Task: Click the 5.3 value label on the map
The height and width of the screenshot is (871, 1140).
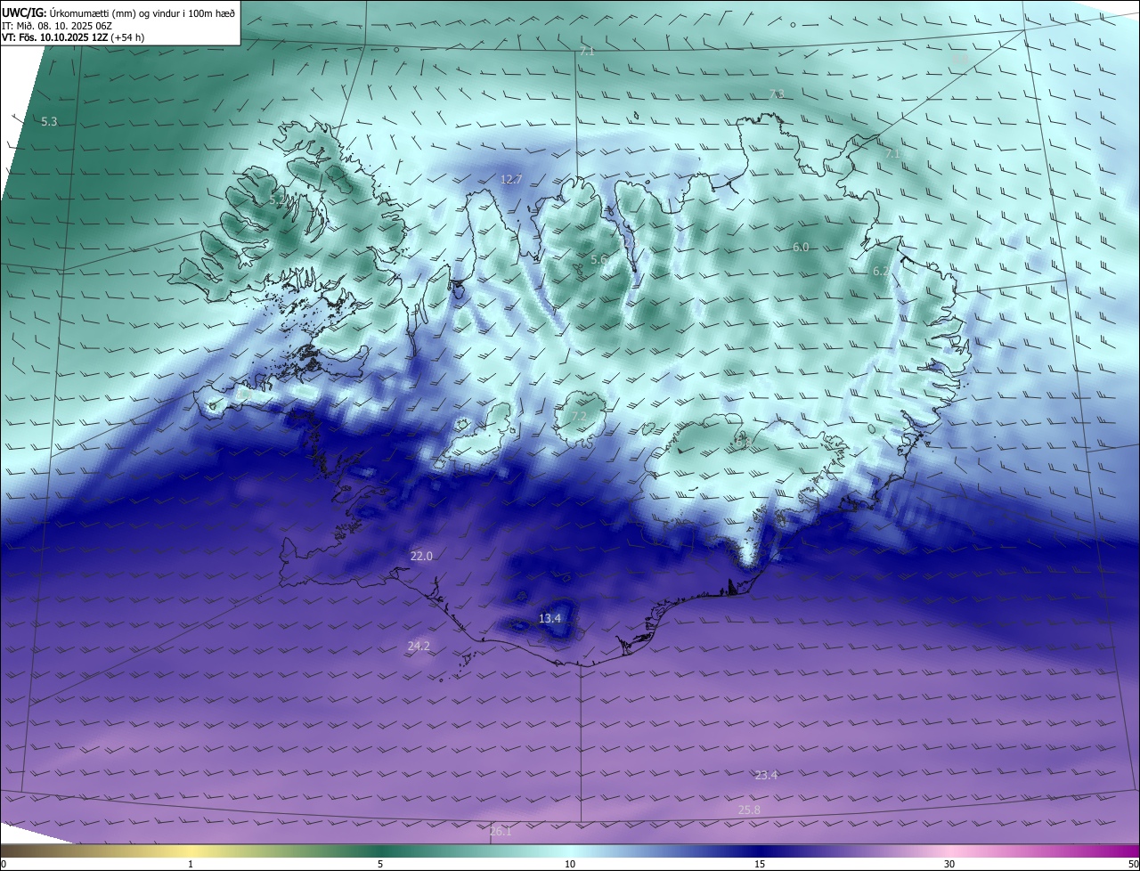Action: (49, 121)
